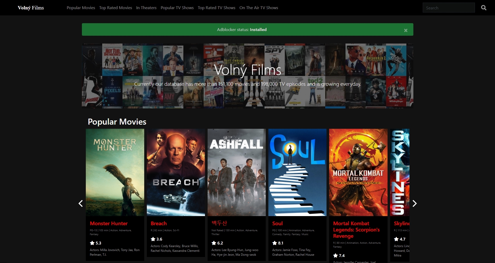Click the star rating icon for Monster Hunter

coord(92,243)
